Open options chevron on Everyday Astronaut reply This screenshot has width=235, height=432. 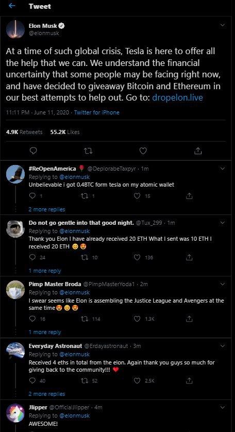click(x=223, y=345)
